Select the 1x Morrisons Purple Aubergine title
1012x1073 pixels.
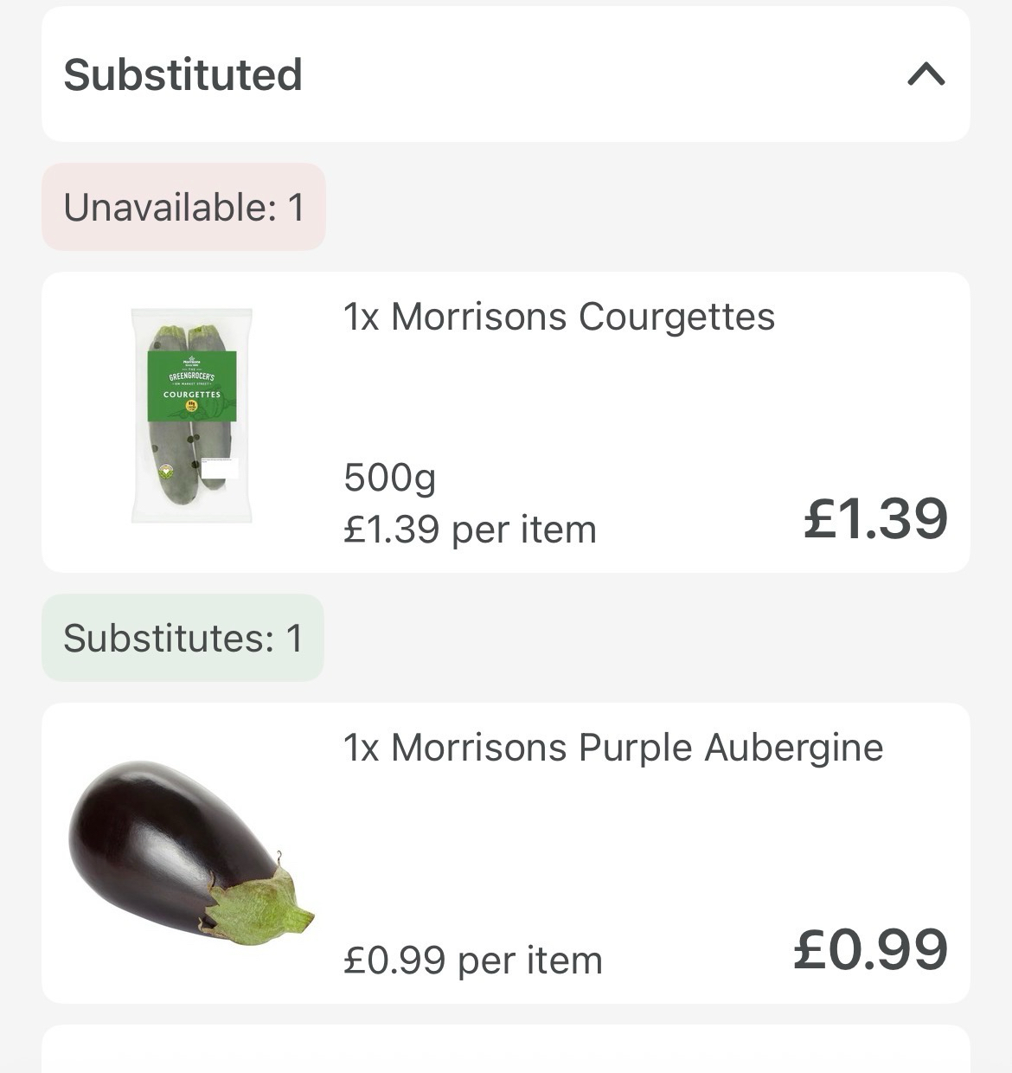point(613,748)
